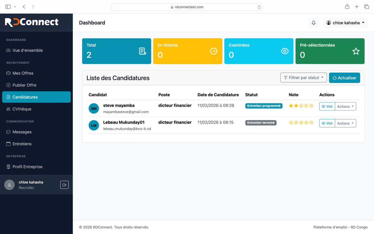Click the eye icon on the Examinées card
The width and height of the screenshot is (374, 234).
(x=284, y=51)
